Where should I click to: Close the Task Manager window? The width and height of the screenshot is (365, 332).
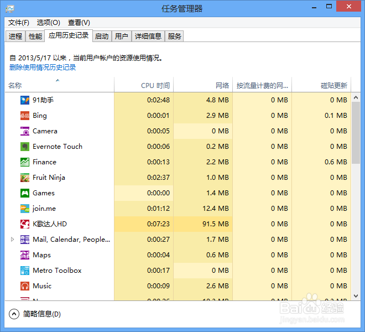[x=349, y=7]
